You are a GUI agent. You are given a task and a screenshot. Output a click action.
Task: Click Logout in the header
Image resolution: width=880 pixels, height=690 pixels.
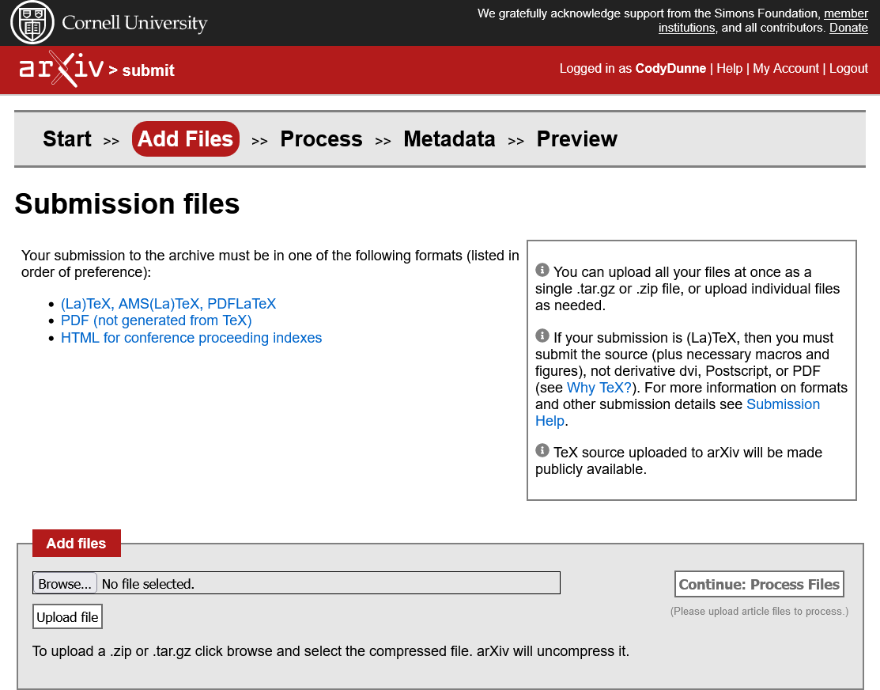pyautogui.click(x=848, y=69)
